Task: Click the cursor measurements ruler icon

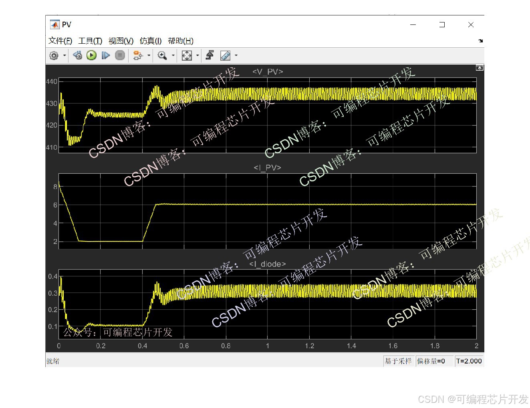Action: [x=225, y=55]
